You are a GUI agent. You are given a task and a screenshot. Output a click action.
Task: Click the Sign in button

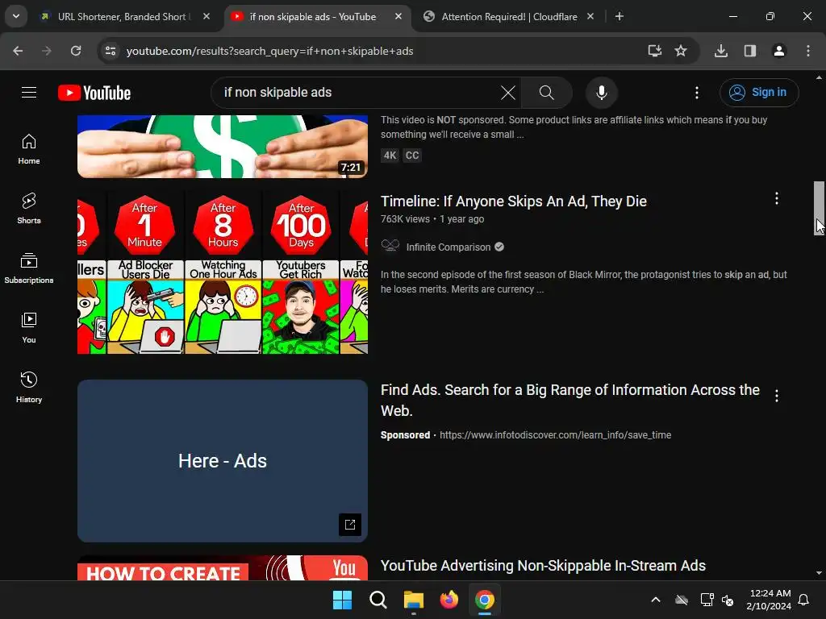[759, 93]
